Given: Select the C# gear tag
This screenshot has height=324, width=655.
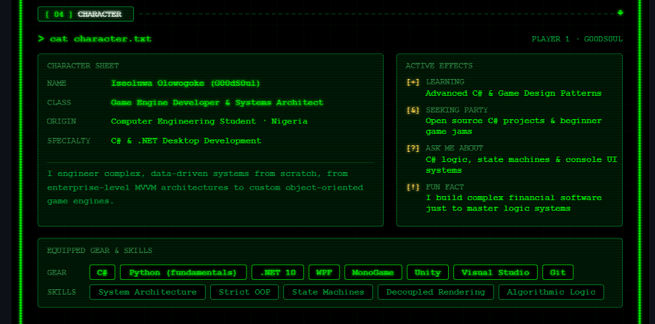Looking at the screenshot, I should coord(102,272).
